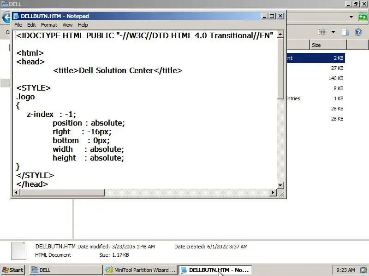Screen dimensions: 369x276
Task: Select the file row showing 2 KB
Action: tap(316, 58)
